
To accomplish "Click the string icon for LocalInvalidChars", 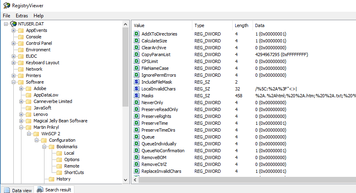I will click(137, 89).
